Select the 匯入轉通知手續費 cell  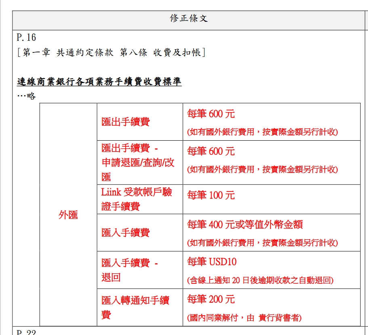(135, 307)
